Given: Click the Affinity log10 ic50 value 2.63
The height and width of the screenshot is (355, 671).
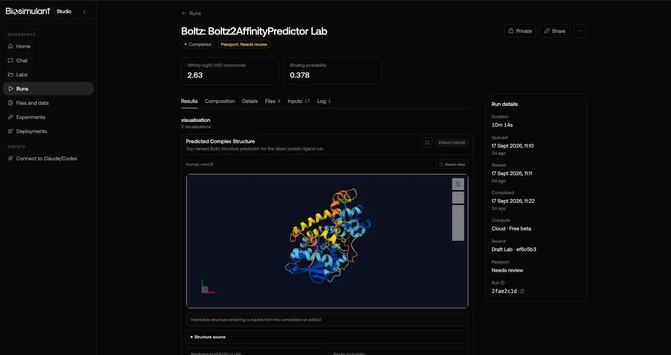Looking at the screenshot, I should click(195, 75).
